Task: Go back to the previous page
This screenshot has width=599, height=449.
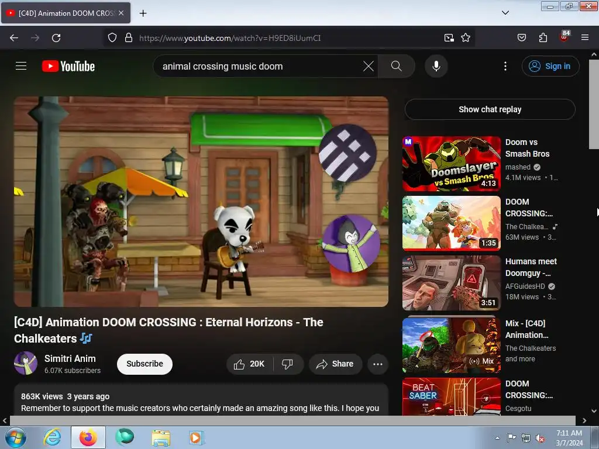Action: pyautogui.click(x=14, y=38)
